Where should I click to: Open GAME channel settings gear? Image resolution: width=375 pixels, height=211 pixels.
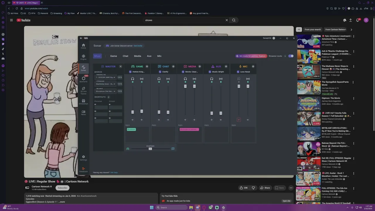tap(147, 67)
